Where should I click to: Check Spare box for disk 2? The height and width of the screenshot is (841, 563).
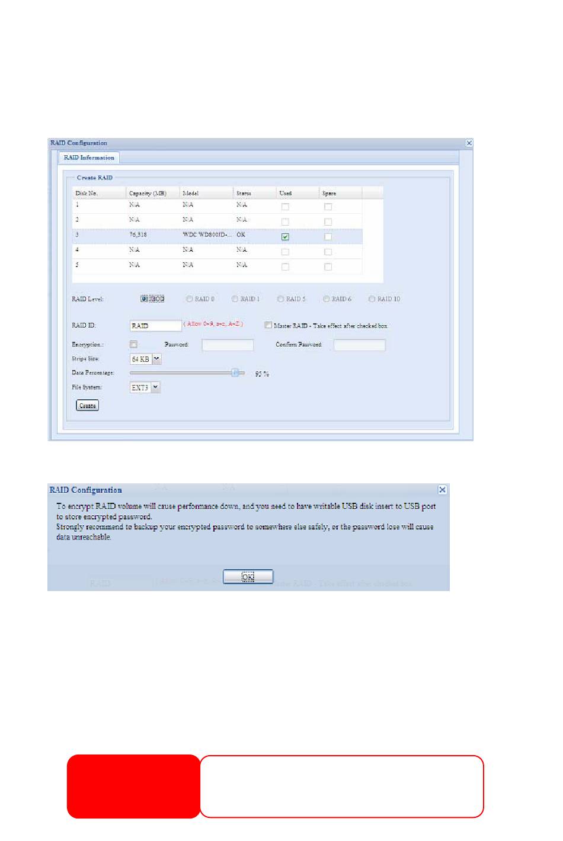coord(328,222)
